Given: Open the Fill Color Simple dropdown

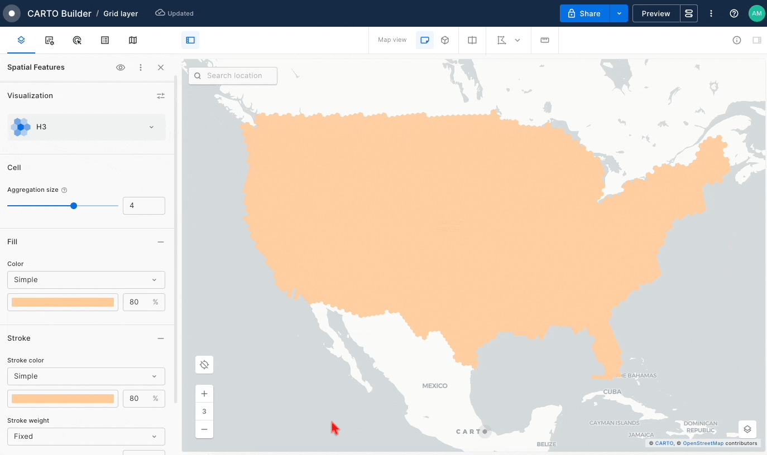Looking at the screenshot, I should tap(86, 280).
